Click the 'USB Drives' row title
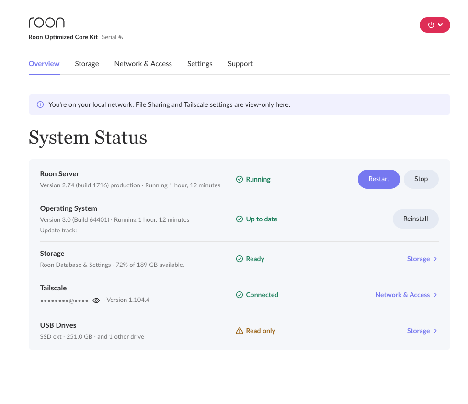The width and height of the screenshot is (468, 404). tap(58, 325)
